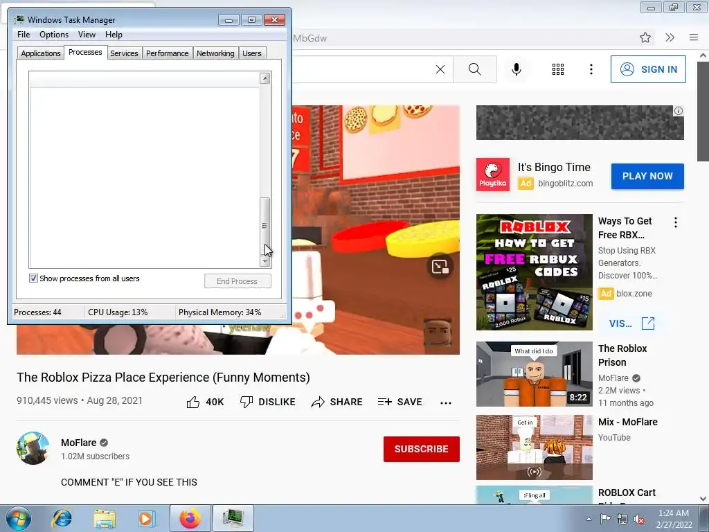The height and width of the screenshot is (532, 709).
Task: Click the network tray icon
Action: click(x=622, y=520)
